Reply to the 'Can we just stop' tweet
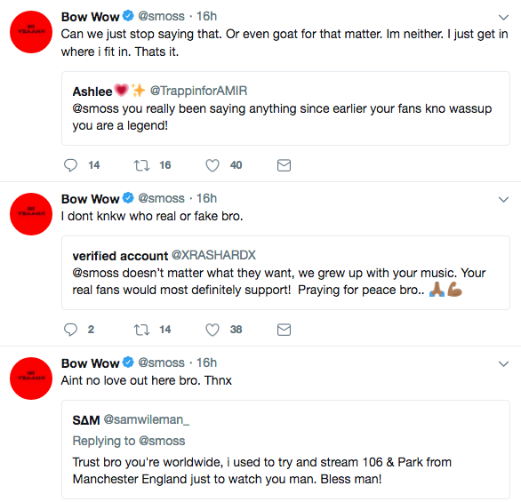 click(x=70, y=165)
